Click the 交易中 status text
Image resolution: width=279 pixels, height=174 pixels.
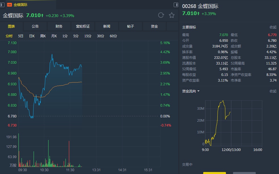[x=187, y=164]
